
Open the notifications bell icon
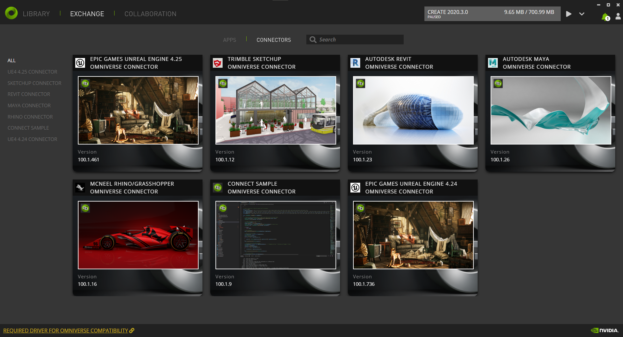click(x=605, y=17)
